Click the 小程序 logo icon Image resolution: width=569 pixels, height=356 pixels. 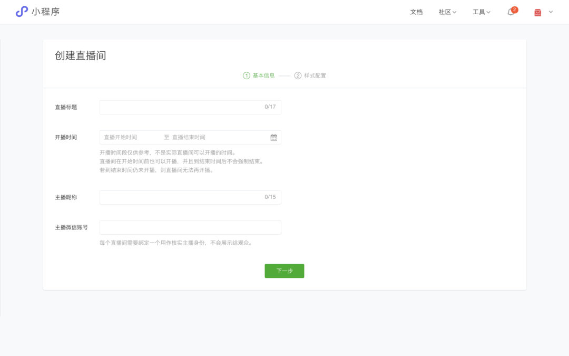click(x=22, y=12)
